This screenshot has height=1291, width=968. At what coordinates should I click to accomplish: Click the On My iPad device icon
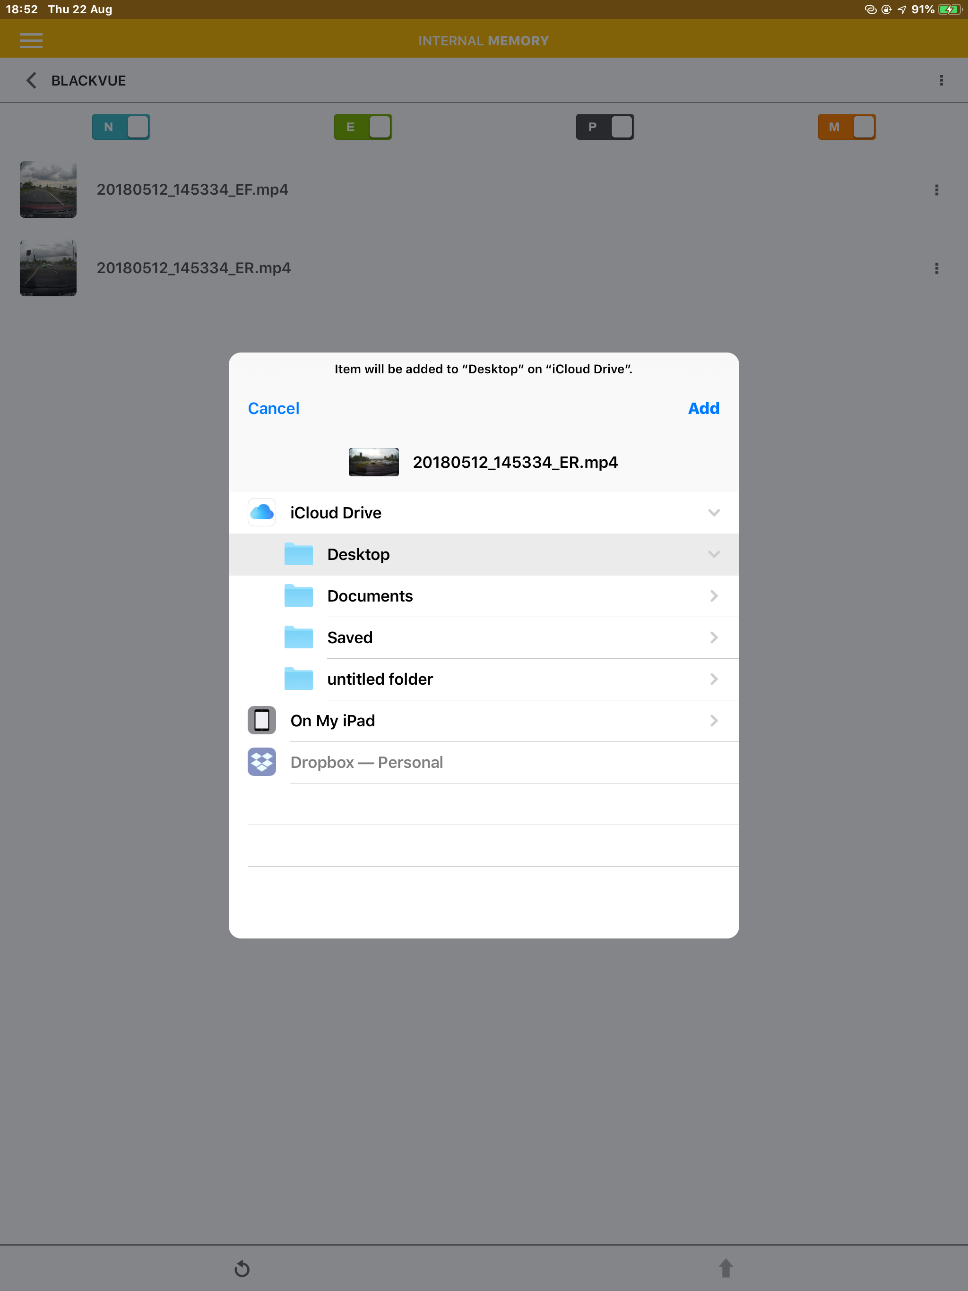(261, 720)
